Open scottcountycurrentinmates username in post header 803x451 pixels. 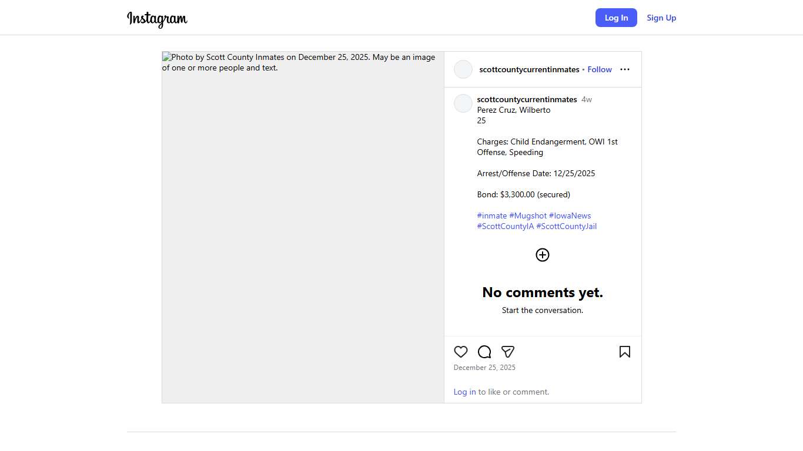point(529,69)
